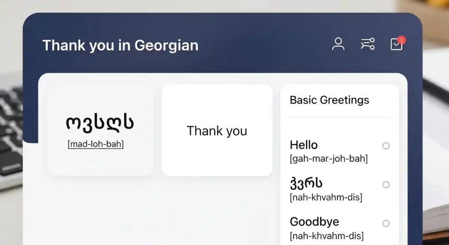This screenshot has width=449, height=245.
Task: Open the user profile icon
Action: pos(338,44)
